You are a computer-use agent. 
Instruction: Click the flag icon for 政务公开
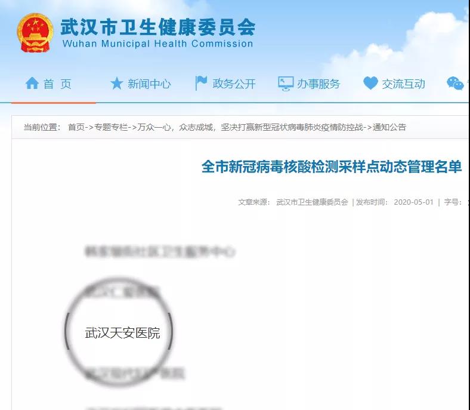pyautogui.click(x=201, y=83)
